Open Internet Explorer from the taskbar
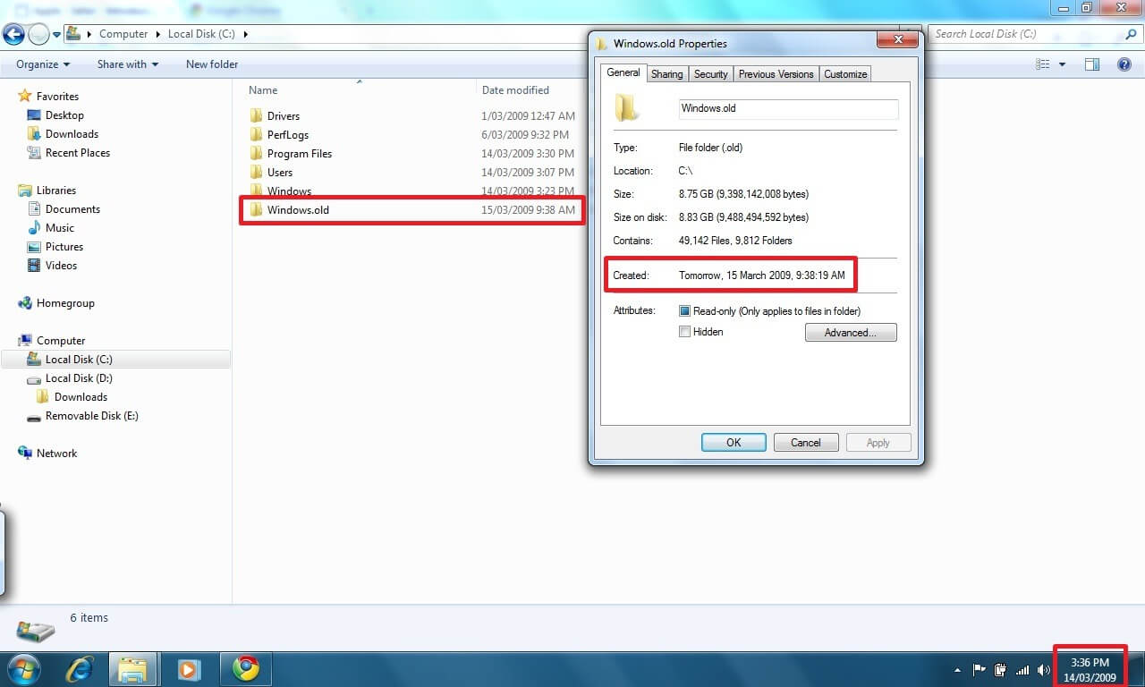Viewport: 1145px width, 687px height. click(81, 668)
